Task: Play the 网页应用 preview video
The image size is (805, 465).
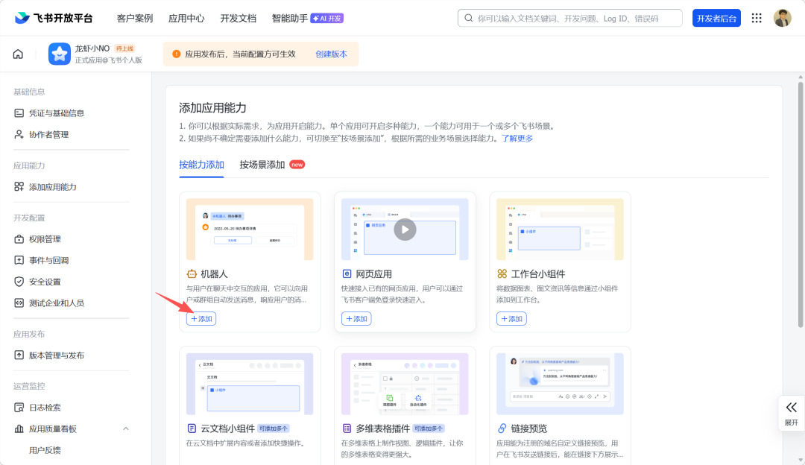Action: coord(405,229)
